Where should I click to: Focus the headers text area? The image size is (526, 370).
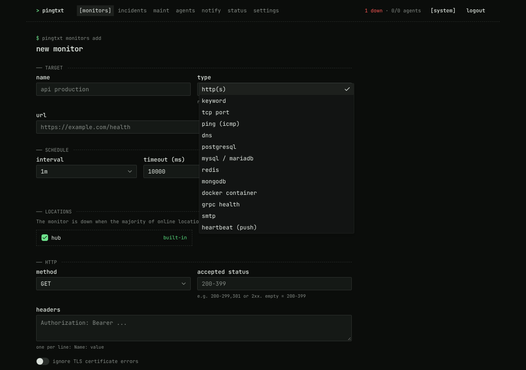coord(194,328)
